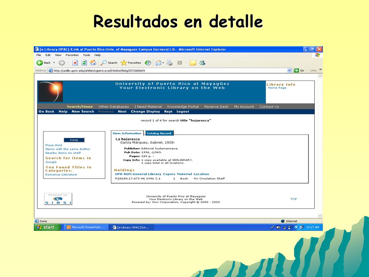Refresh the page using the green arrows icon
This screenshot has width=369, height=277.
(x=84, y=63)
